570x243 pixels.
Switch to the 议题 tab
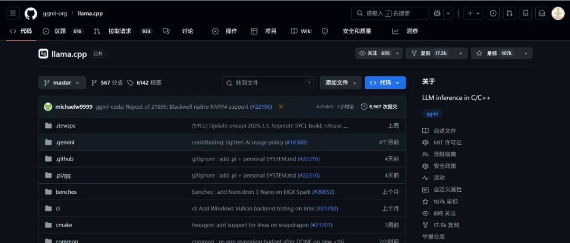63,31
